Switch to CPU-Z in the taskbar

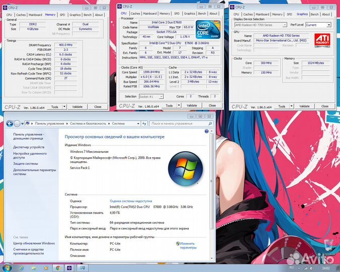click(70, 268)
